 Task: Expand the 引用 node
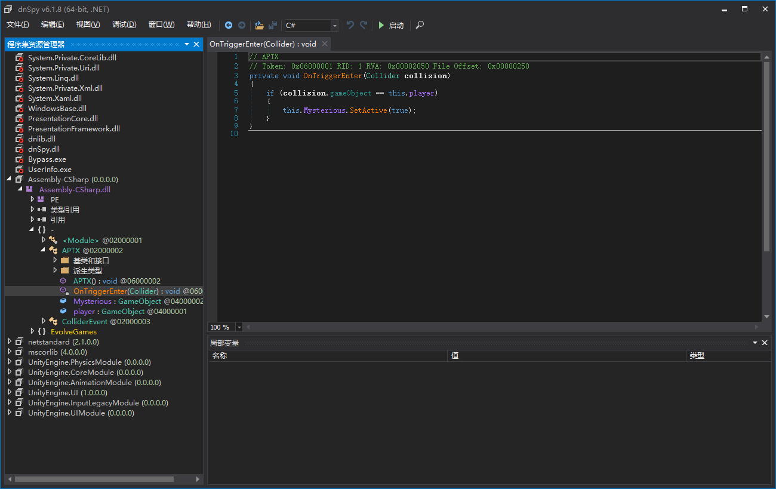pos(32,220)
